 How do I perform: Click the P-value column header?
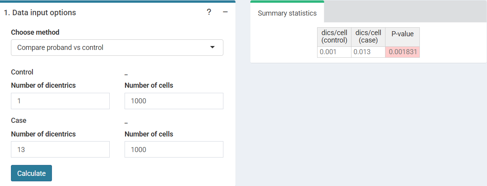pyautogui.click(x=402, y=37)
